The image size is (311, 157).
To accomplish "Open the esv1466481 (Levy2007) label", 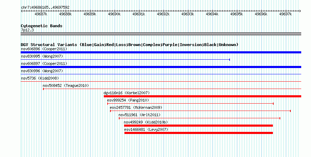I will click(146, 130).
